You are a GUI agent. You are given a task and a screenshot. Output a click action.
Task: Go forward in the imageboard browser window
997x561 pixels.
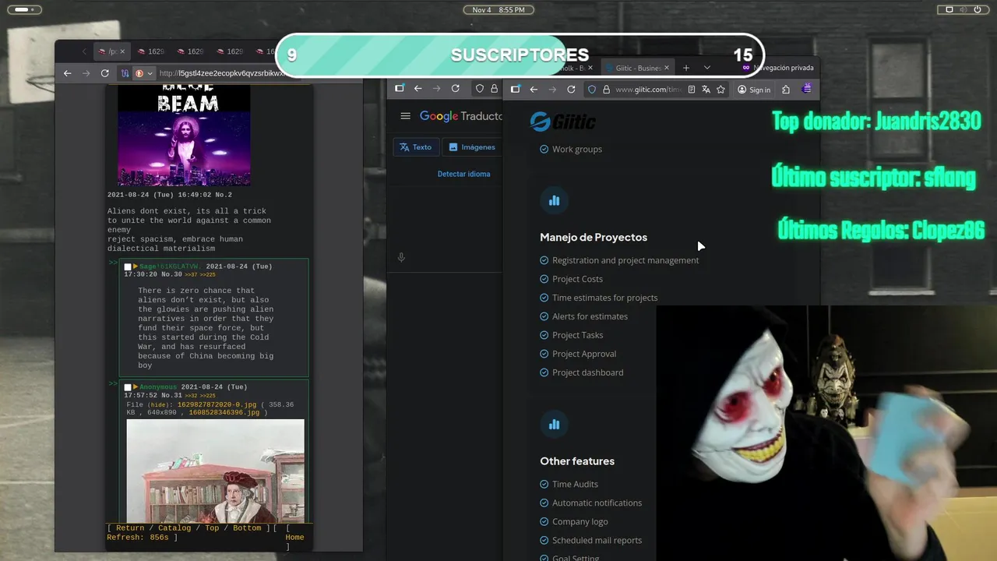[86, 73]
